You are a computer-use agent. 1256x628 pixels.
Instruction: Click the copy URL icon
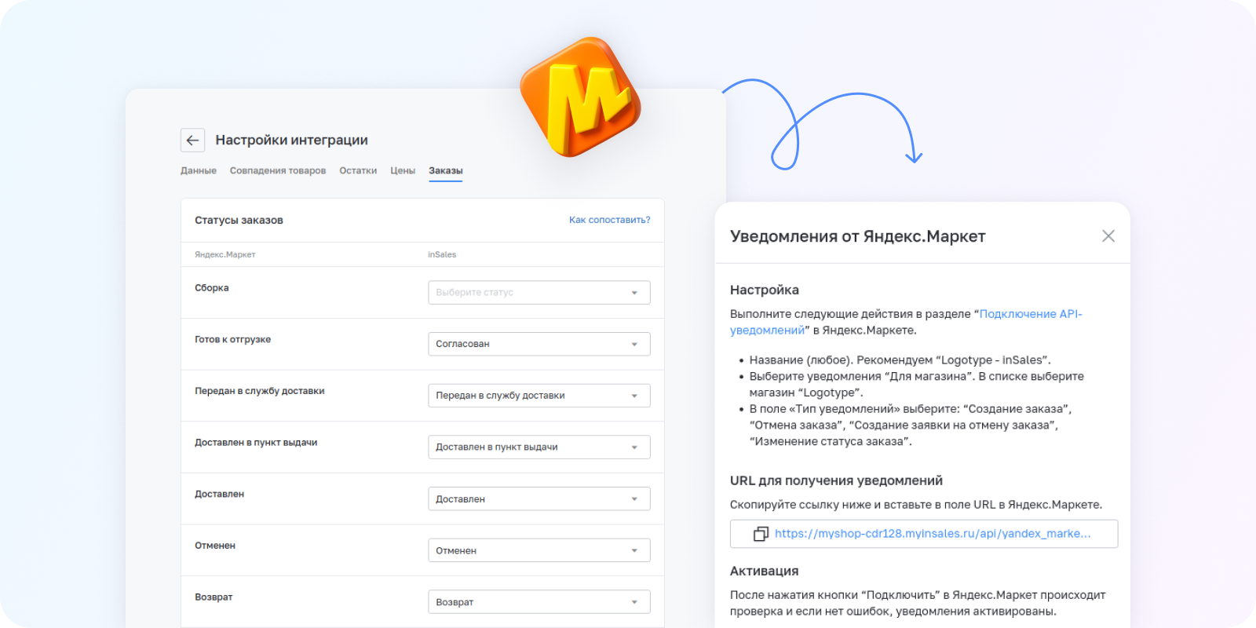coord(761,534)
